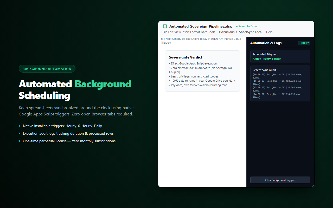The image size is (333, 208).
Task: Click the Sovereignty Verdict heading
Action: click(x=185, y=57)
